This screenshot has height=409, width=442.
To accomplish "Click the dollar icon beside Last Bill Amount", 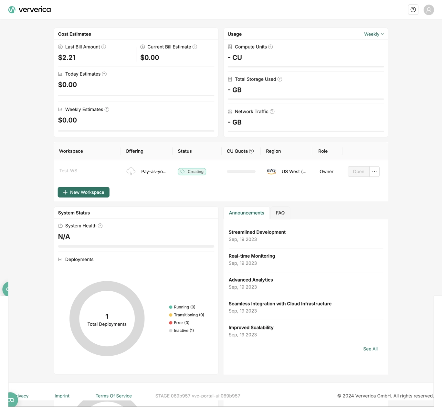I will pos(60,47).
